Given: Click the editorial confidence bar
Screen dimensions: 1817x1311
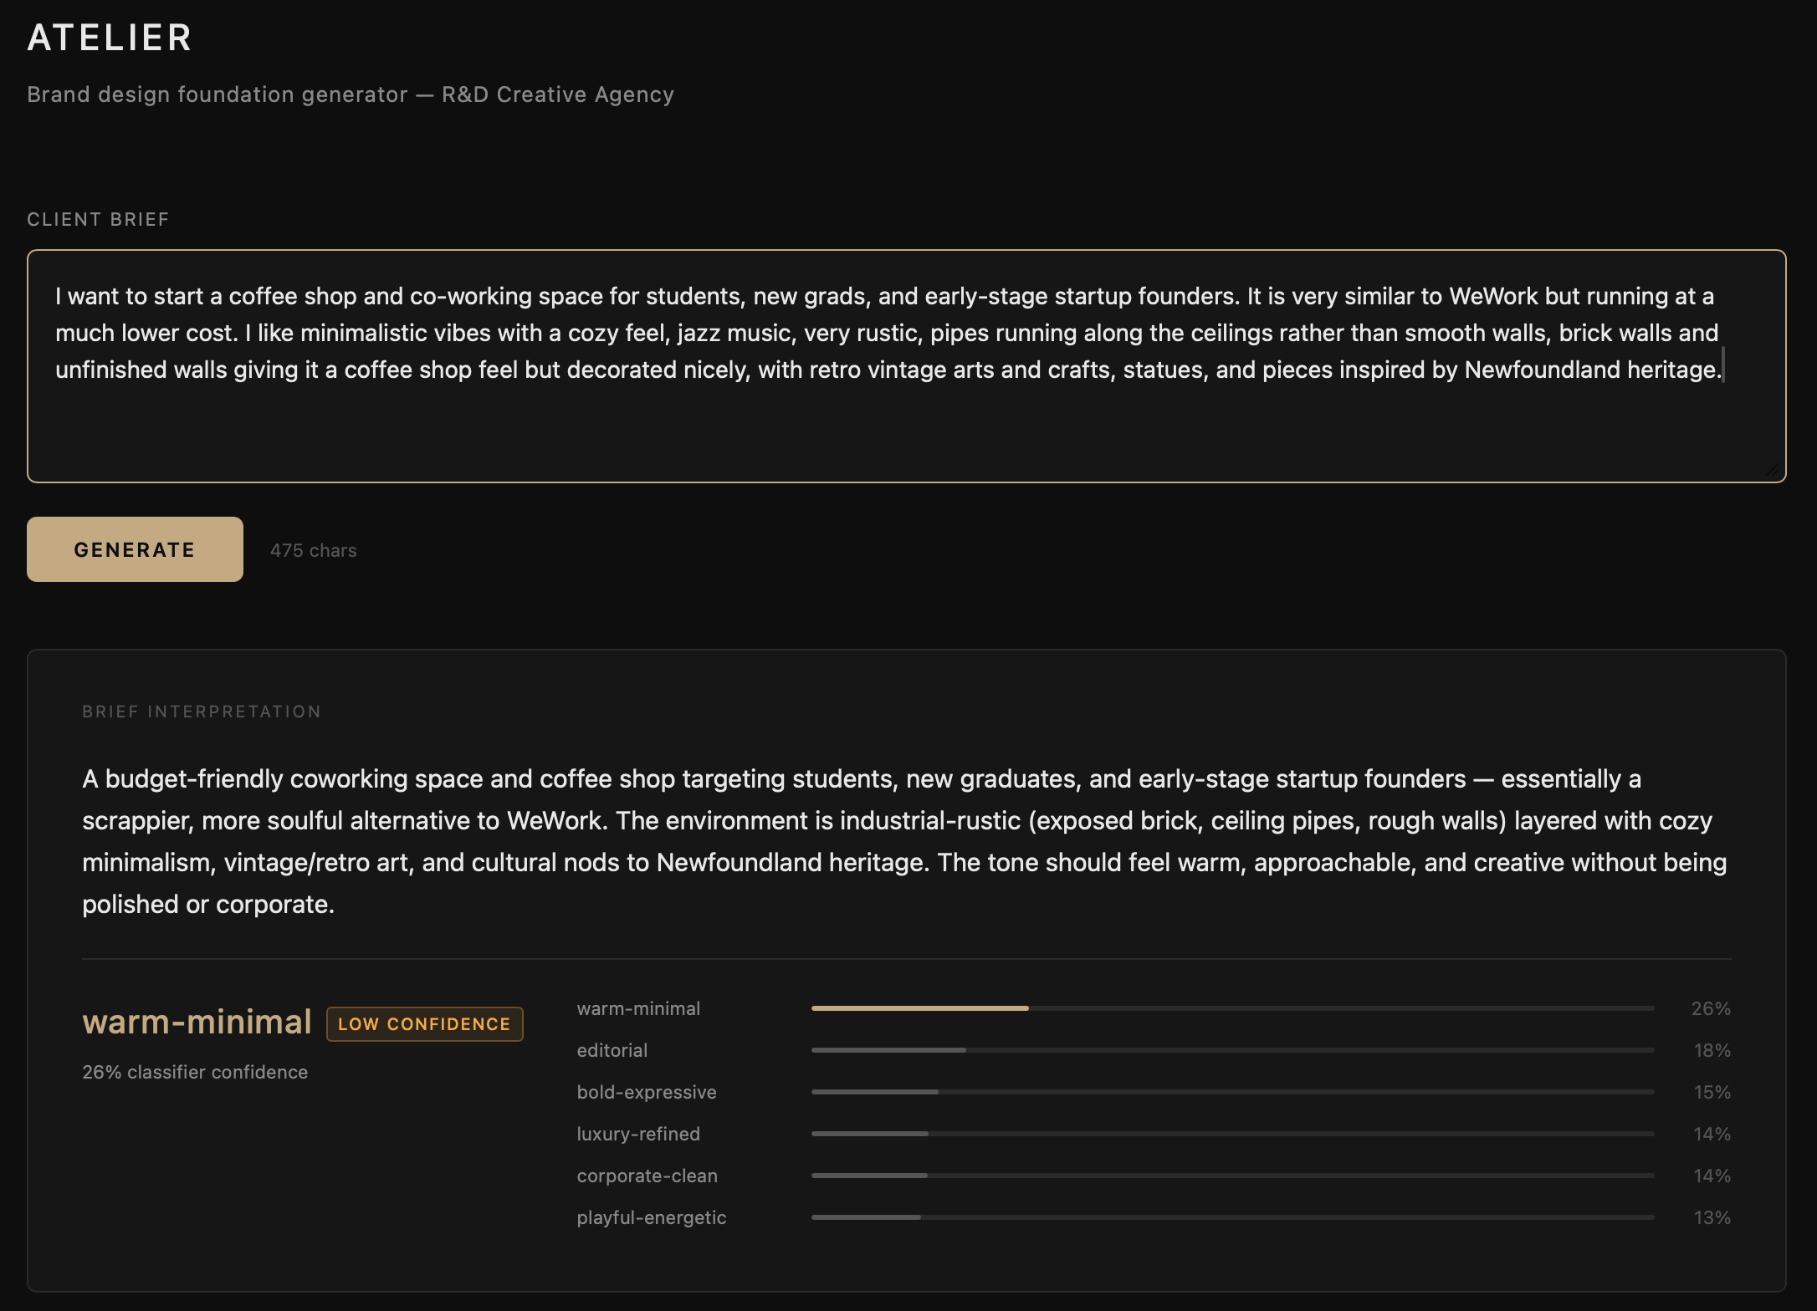Looking at the screenshot, I should point(1230,1049).
